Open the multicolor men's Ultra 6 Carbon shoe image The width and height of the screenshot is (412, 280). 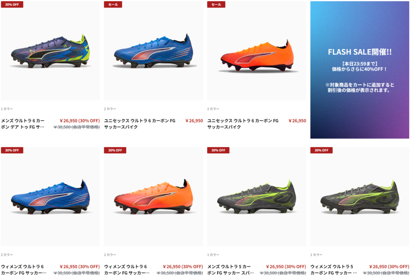click(x=50, y=51)
